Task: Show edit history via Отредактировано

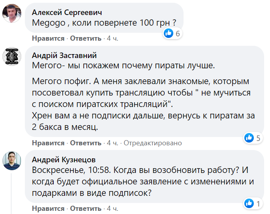Action: [x=153, y=143]
